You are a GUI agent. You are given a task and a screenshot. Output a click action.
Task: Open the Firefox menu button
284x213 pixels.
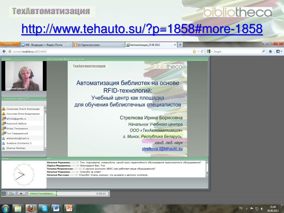(x=10, y=44)
